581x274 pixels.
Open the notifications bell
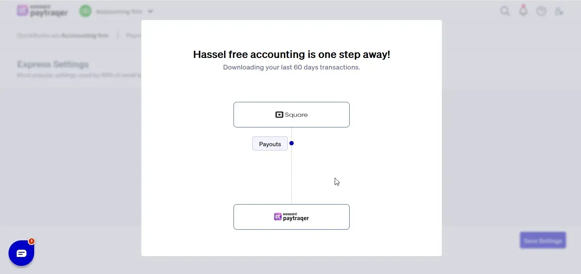(523, 11)
